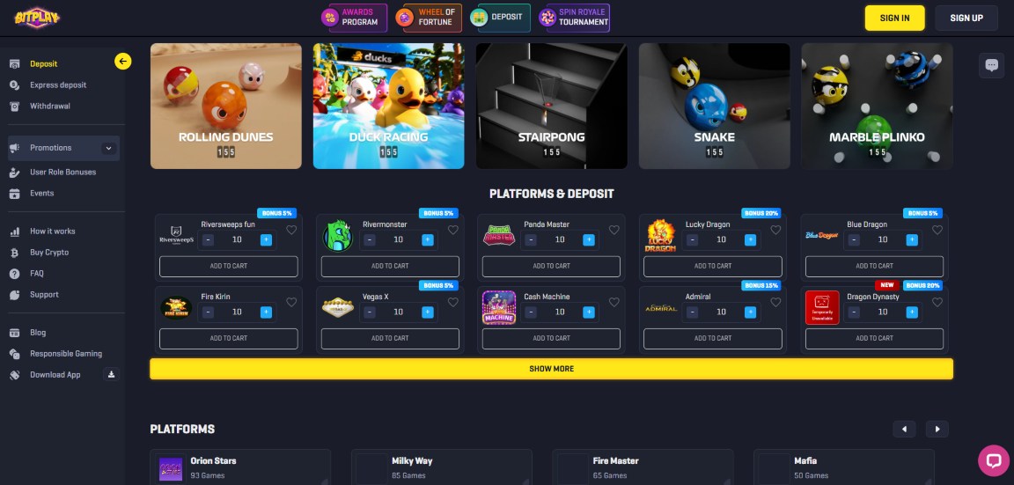This screenshot has height=485, width=1014.
Task: Increase Panda Master amount with plus
Action: (589, 240)
